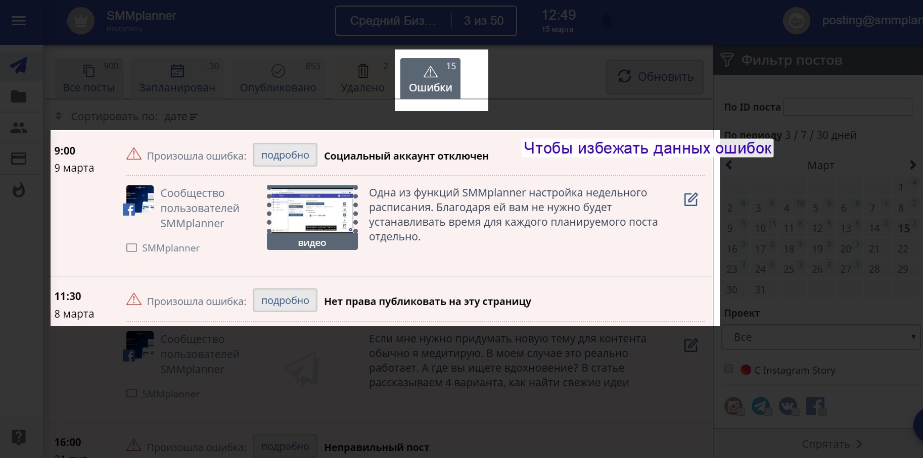
Task: Click 'подробно' for no publishing rights error
Action: (x=285, y=300)
